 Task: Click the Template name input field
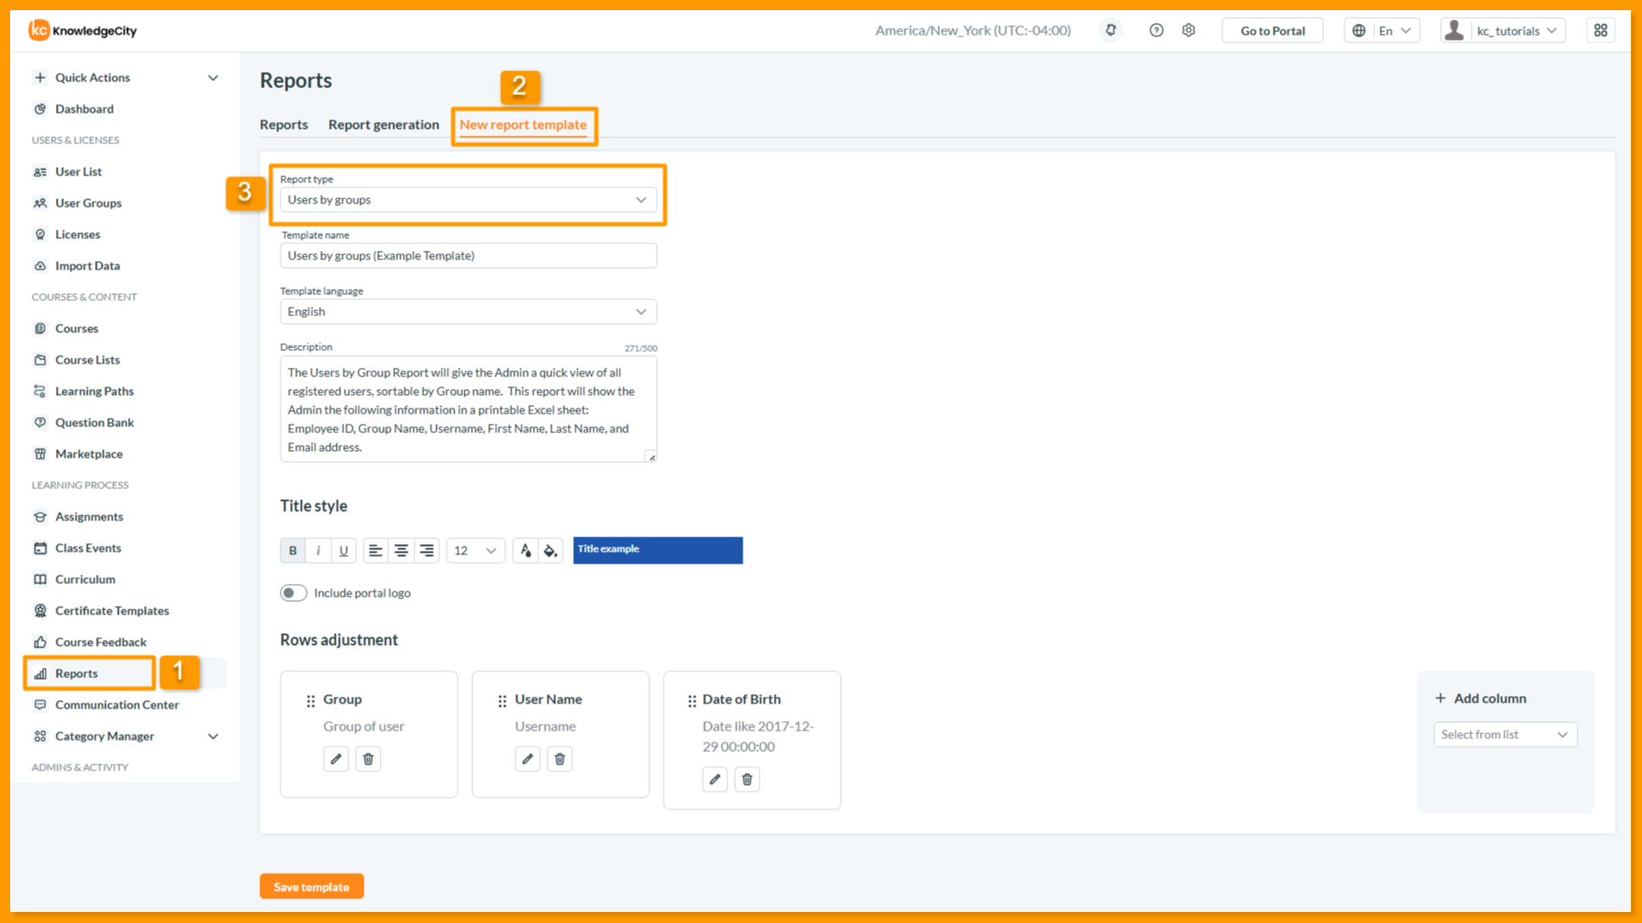(468, 256)
